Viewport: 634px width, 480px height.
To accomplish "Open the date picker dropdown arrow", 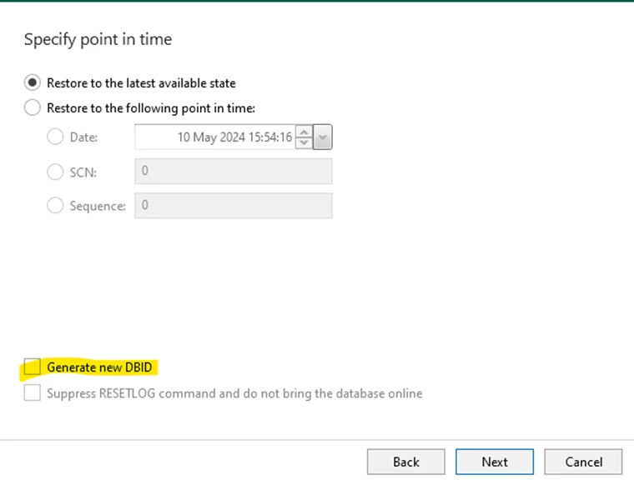I will [322, 137].
